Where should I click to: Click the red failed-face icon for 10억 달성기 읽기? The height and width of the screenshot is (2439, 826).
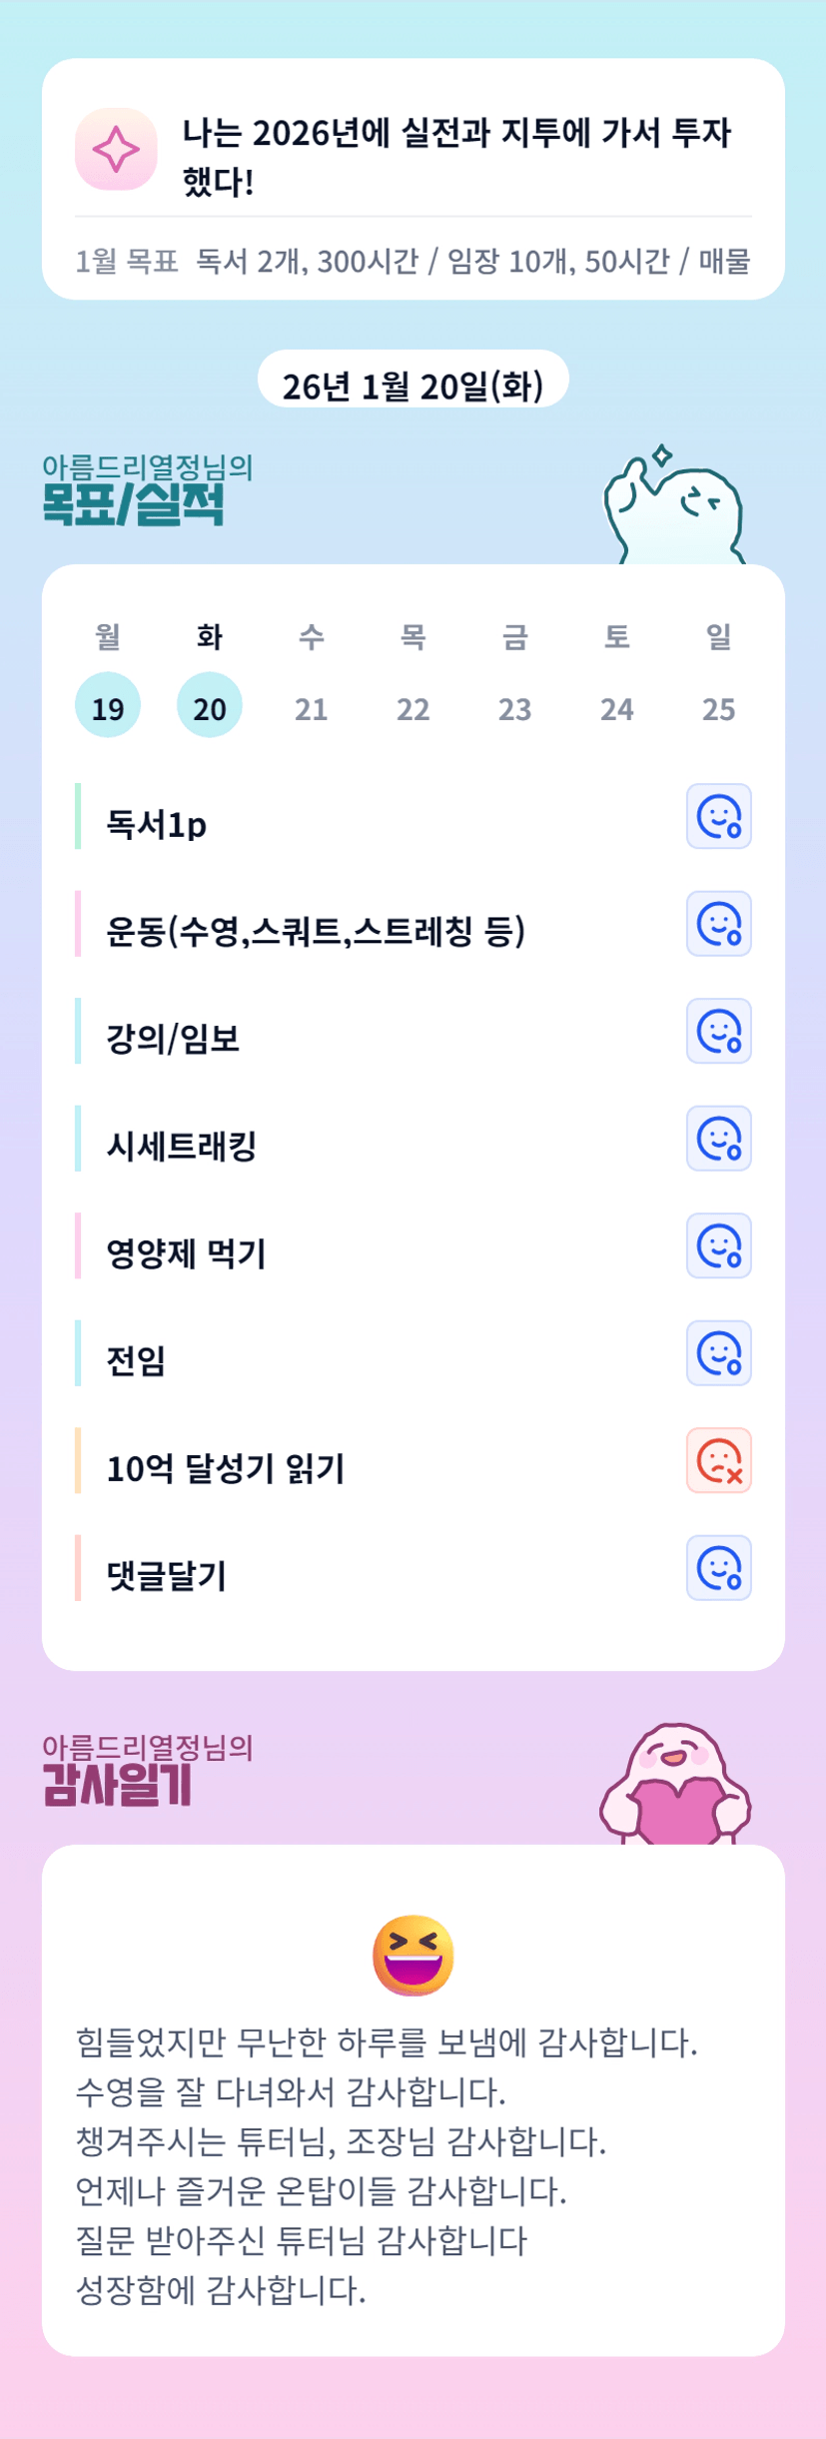pyautogui.click(x=718, y=1460)
